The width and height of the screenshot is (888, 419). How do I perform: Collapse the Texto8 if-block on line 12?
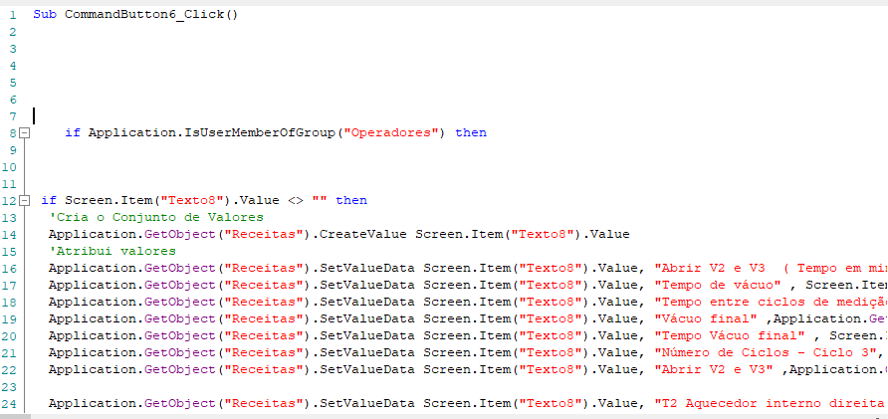point(24,200)
